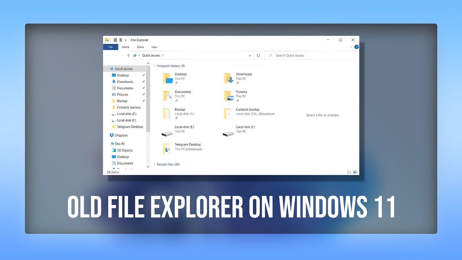Select the Contacts backup folder icon in main pane
Viewport: 462px width, 260px height.
[x=228, y=114]
